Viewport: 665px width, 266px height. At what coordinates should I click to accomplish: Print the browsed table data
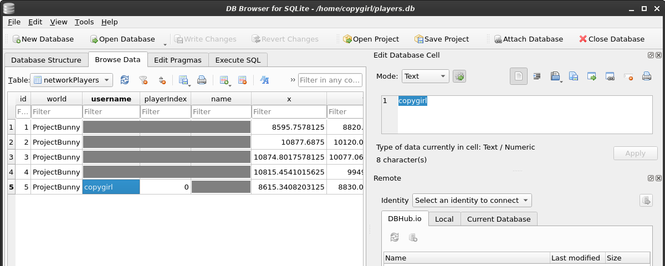202,80
